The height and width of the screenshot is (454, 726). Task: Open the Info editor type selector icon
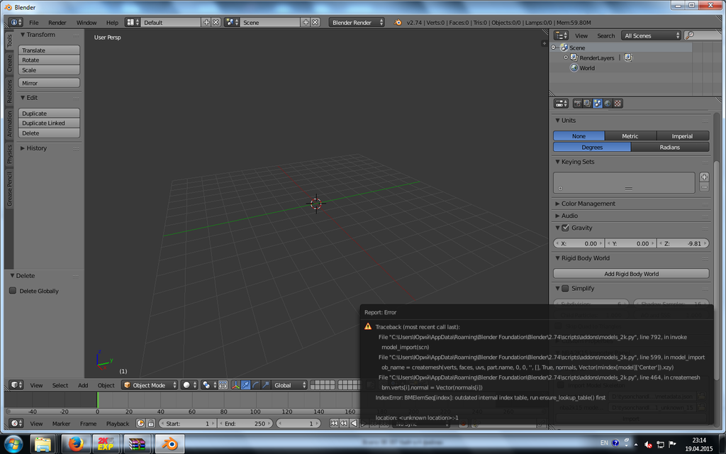pyautogui.click(x=16, y=22)
